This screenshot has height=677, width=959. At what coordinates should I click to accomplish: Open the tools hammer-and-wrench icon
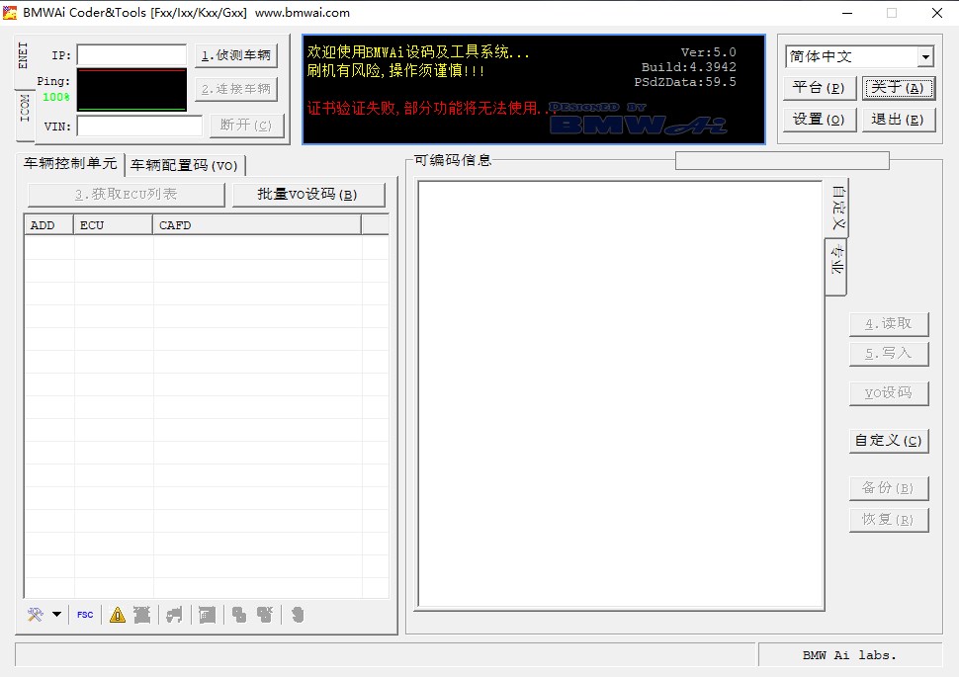36,615
